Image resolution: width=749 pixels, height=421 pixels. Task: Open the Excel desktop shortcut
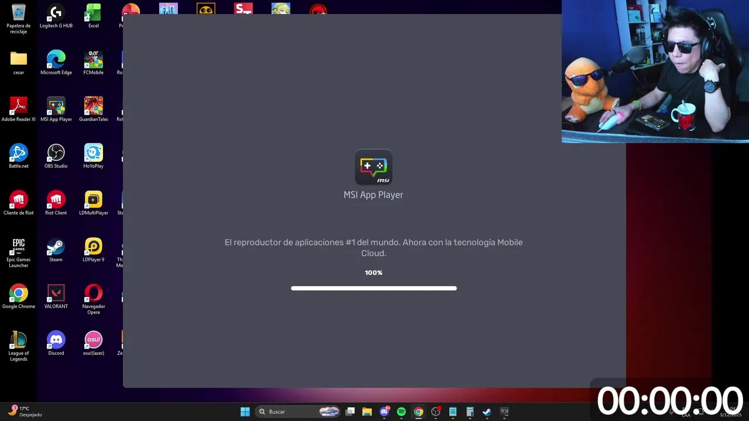click(94, 16)
